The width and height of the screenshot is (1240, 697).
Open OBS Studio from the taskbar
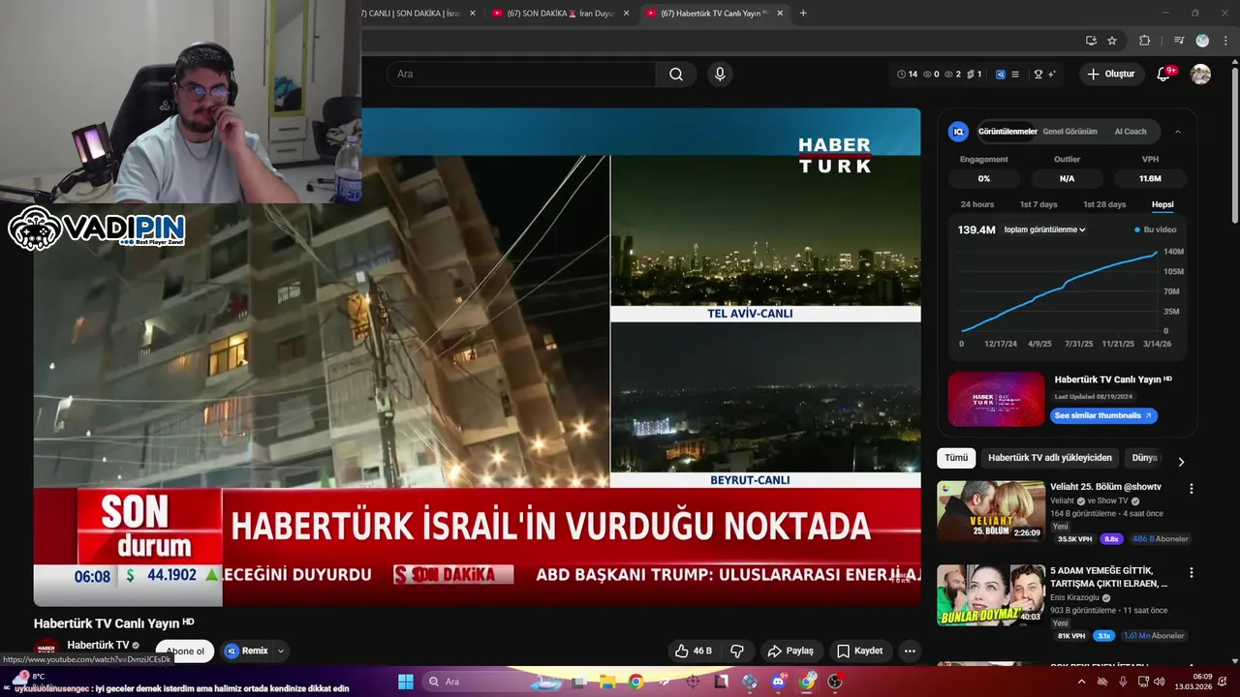[835, 682]
